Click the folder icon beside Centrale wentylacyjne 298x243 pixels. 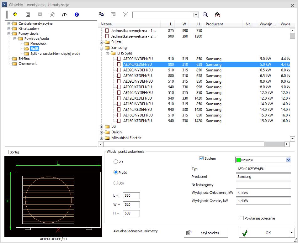(x=15, y=23)
